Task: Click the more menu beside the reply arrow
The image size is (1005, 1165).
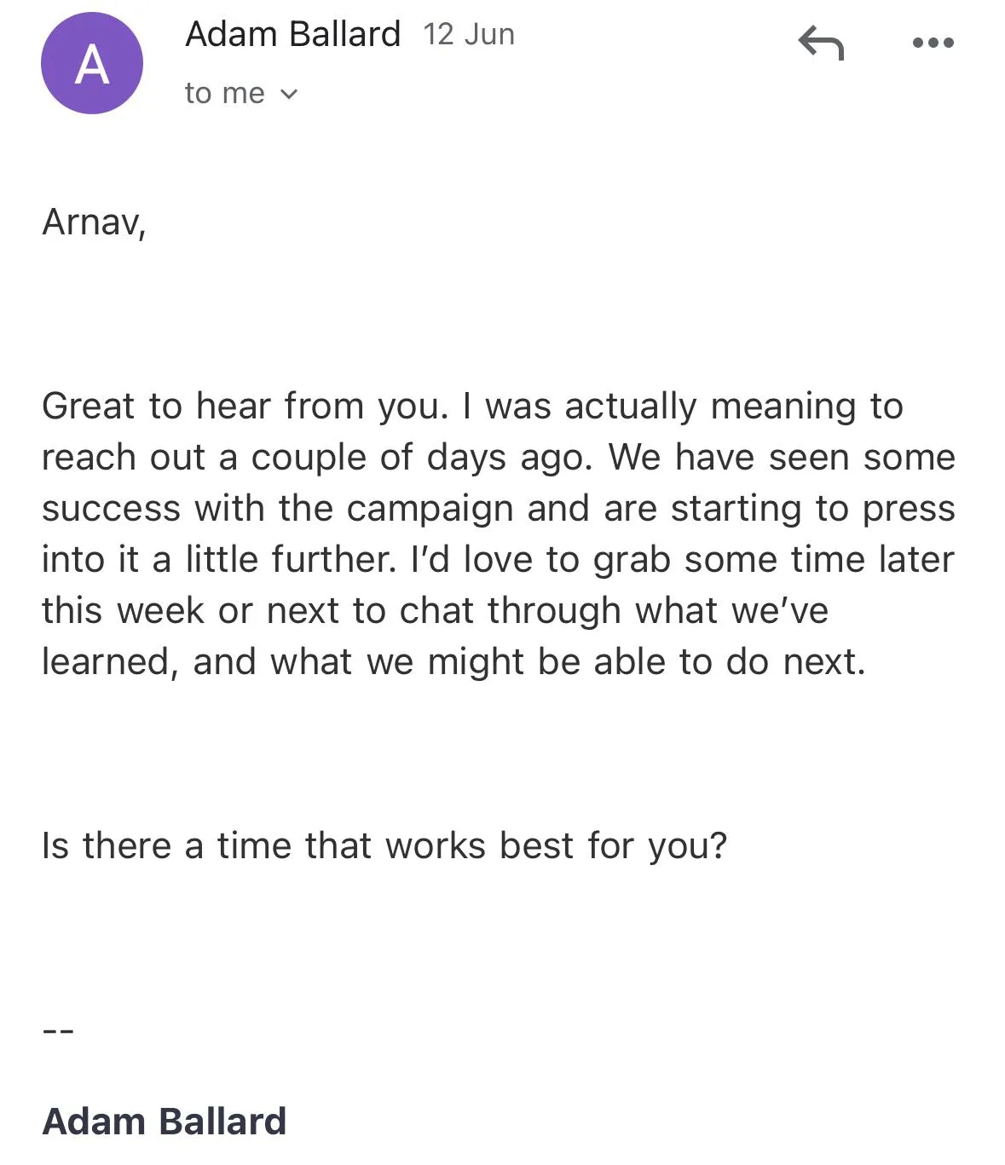Action: [931, 43]
